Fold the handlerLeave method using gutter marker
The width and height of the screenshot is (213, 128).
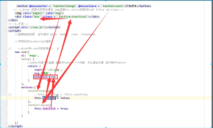coord(7,105)
